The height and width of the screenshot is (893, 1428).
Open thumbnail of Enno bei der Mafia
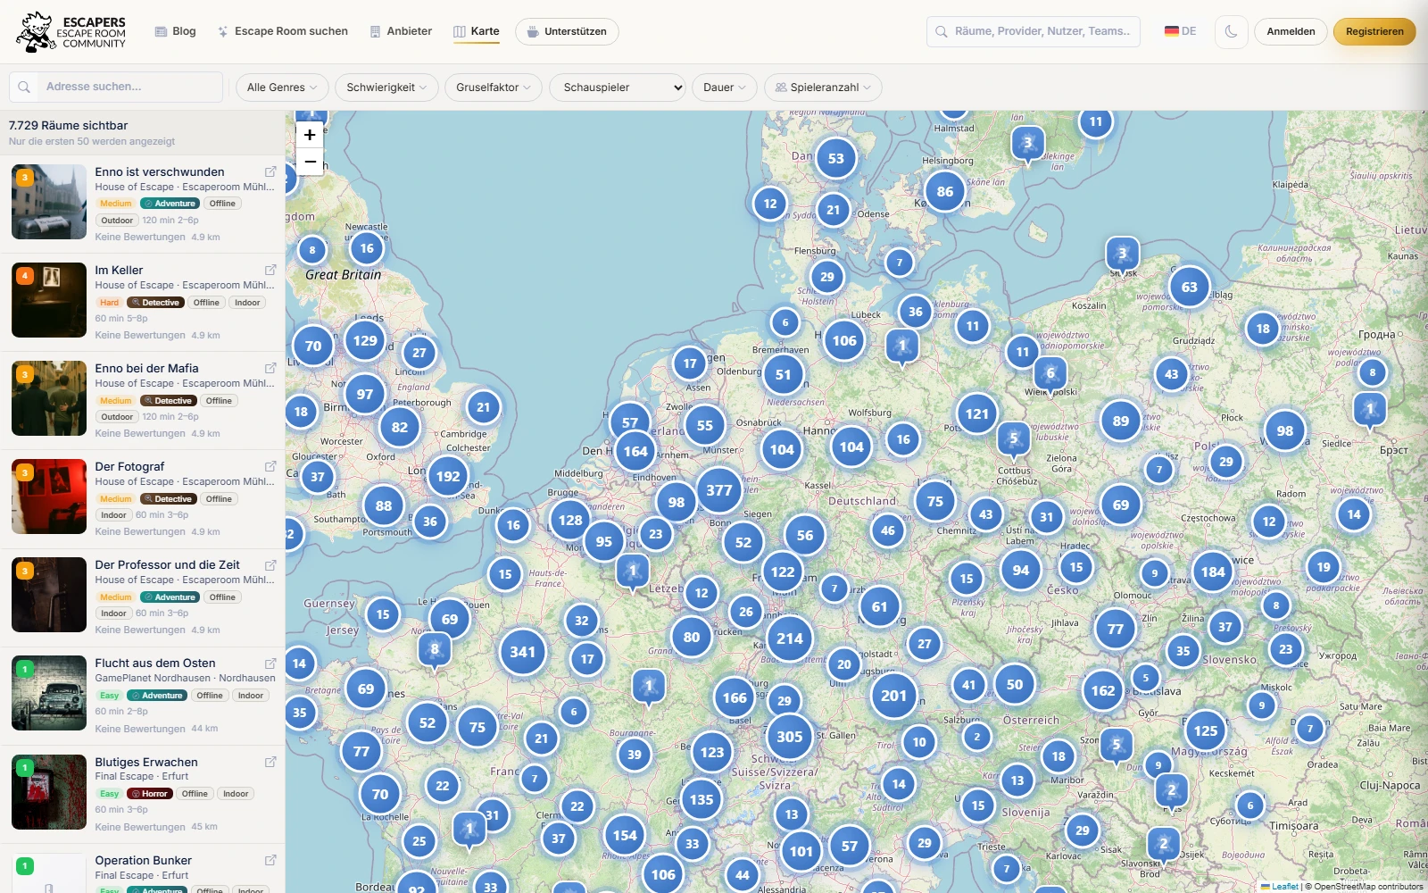pos(49,398)
